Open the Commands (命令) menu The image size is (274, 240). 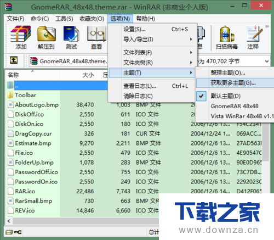click(x=39, y=19)
